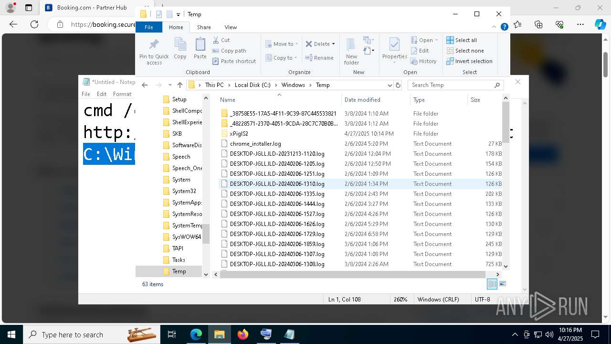Create a New folder from ribbon
Screen dimensions: 611x344
[351, 52]
